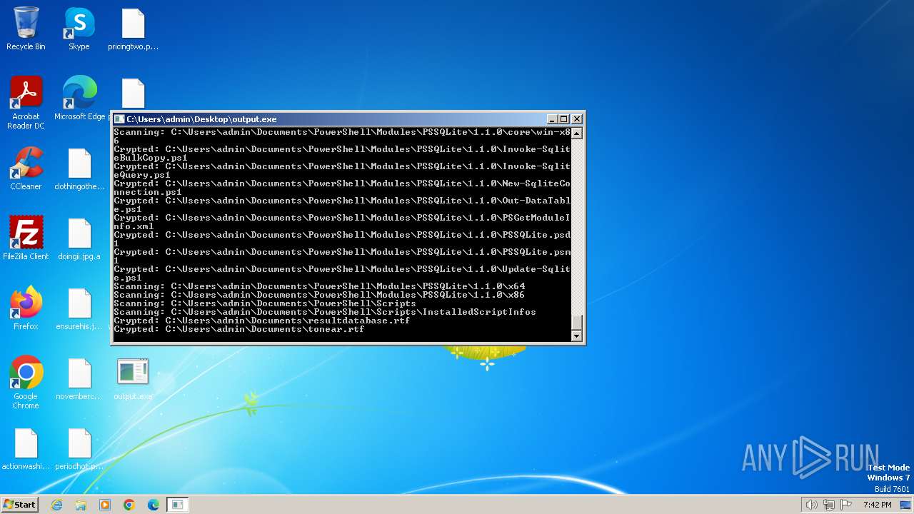The image size is (914, 514).
Task: Launch Microsoft Edge from the taskbar
Action: (154, 505)
